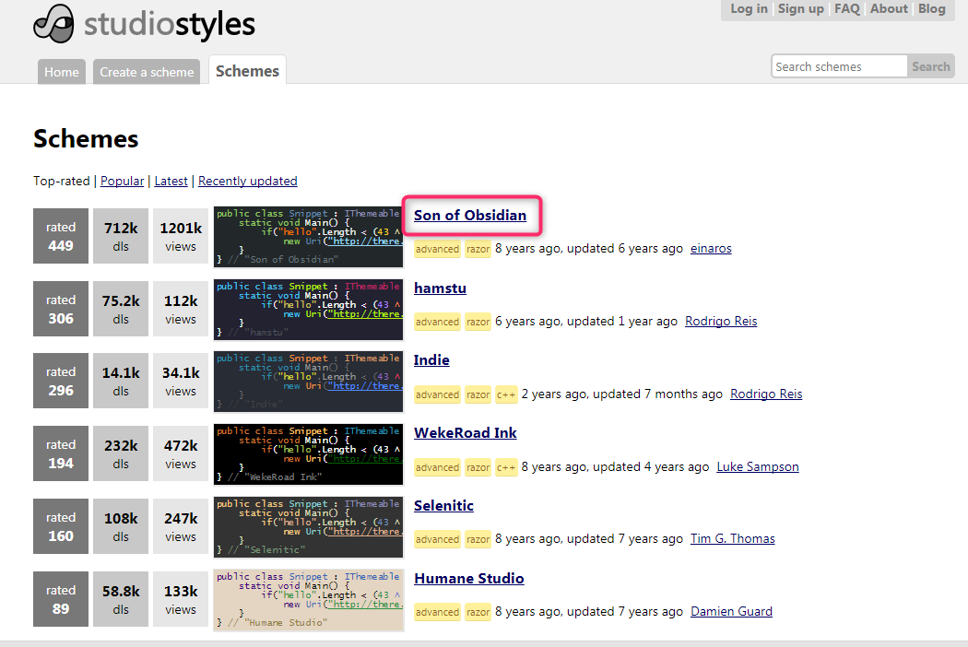Click the c++ tag on Indie
Screen dimensions: 968x647
[x=506, y=394]
